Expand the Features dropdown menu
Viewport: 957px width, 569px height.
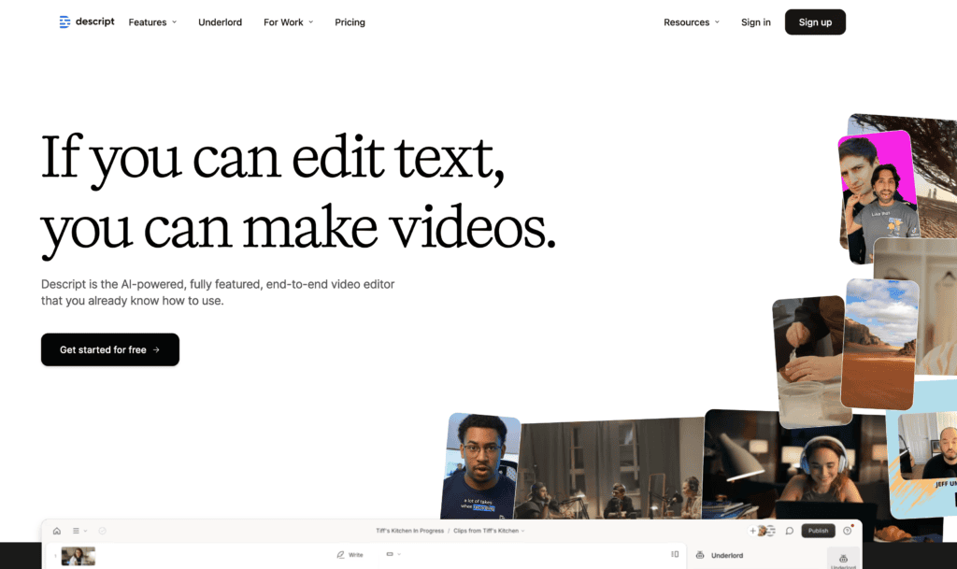click(152, 22)
